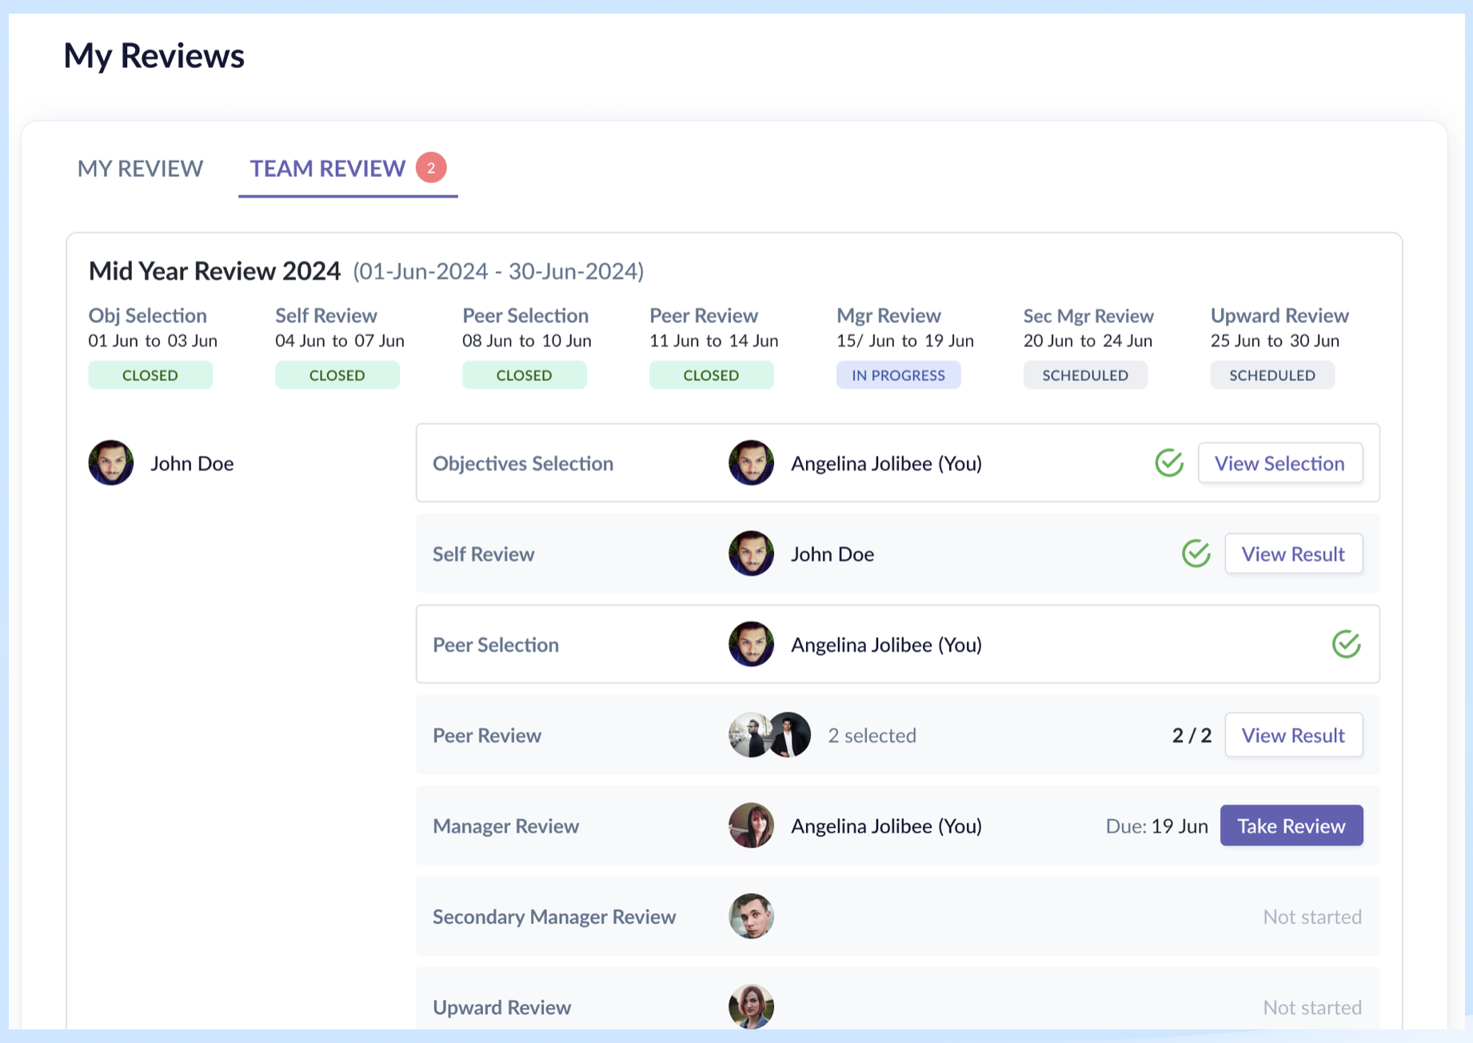Click the green checkmark in Objectives Selection row
This screenshot has width=1473, height=1043.
coord(1168,463)
